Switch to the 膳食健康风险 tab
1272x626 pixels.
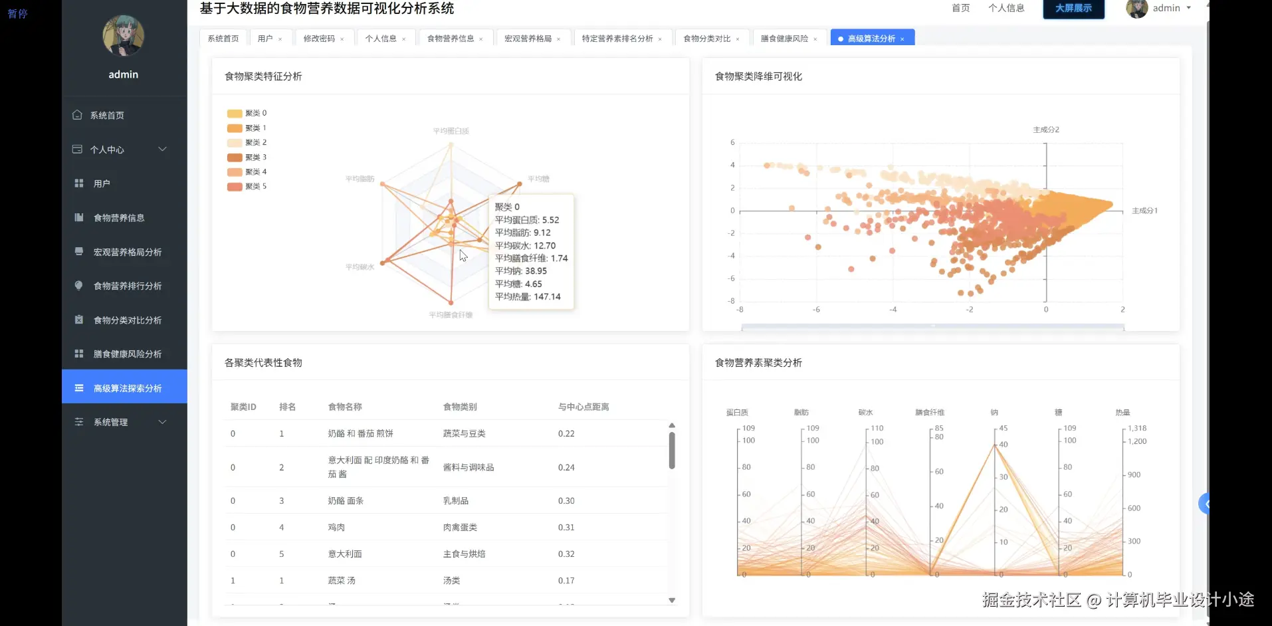pos(786,39)
